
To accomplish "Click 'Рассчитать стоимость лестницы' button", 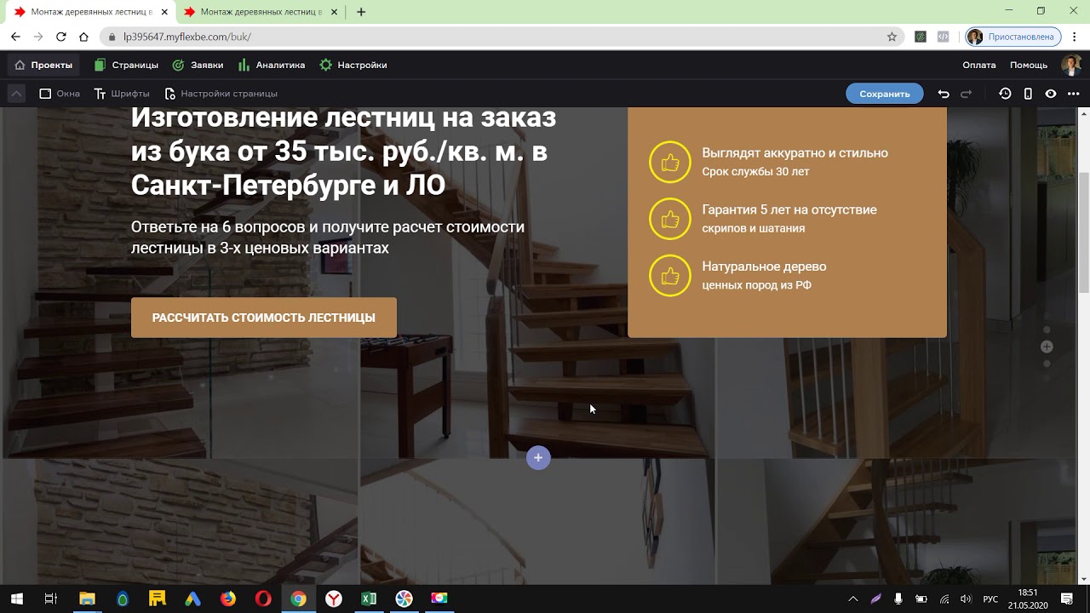I will point(263,318).
